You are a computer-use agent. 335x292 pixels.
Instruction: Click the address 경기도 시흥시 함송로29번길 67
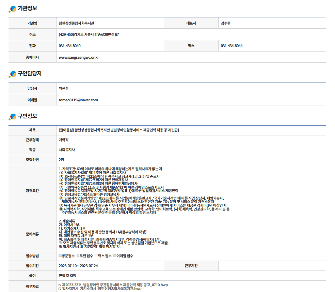click(89, 34)
